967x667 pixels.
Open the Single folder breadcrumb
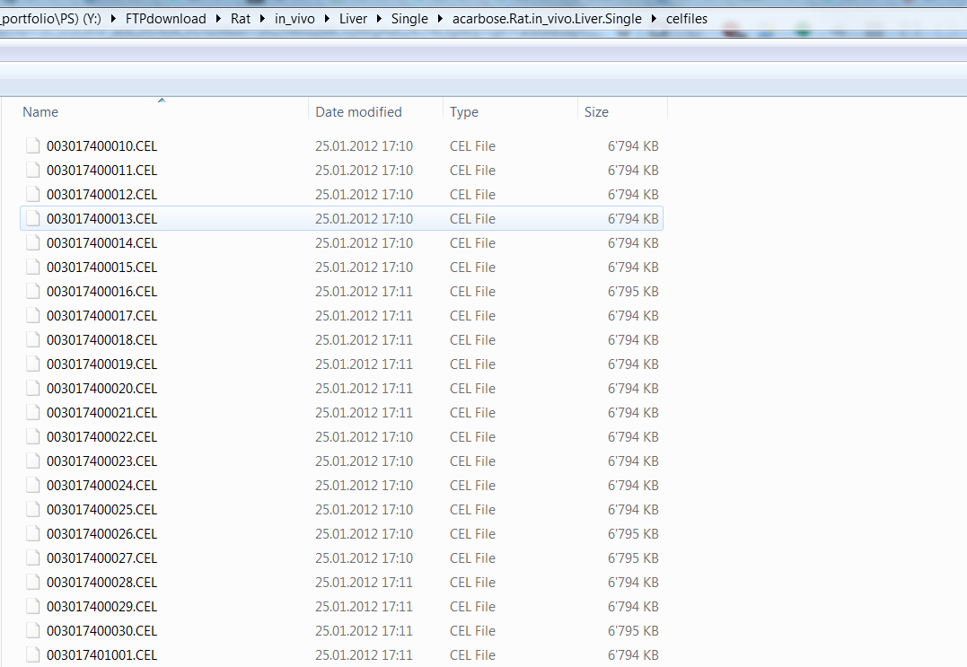click(x=409, y=19)
